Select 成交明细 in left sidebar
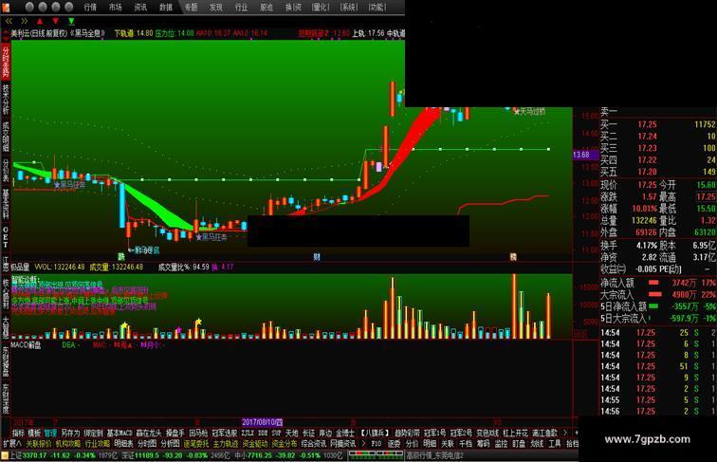717x462 pixels. tap(6, 137)
